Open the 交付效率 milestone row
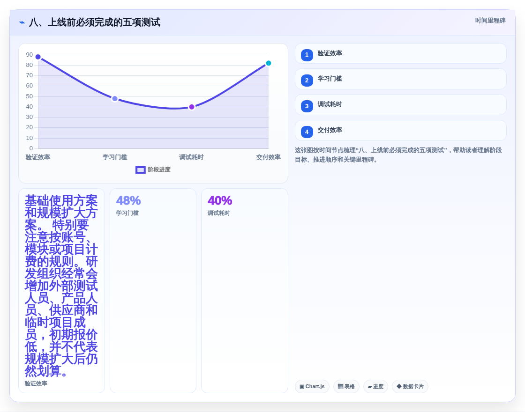The height and width of the screenshot is (412, 525). click(x=400, y=131)
